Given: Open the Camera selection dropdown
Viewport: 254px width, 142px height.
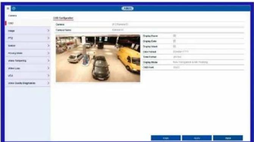Looking at the screenshot, I should coord(178,25).
